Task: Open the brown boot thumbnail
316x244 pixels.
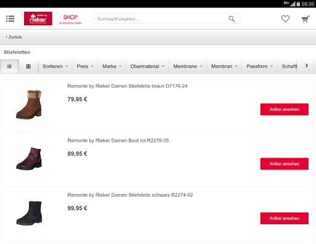Action: point(29,105)
